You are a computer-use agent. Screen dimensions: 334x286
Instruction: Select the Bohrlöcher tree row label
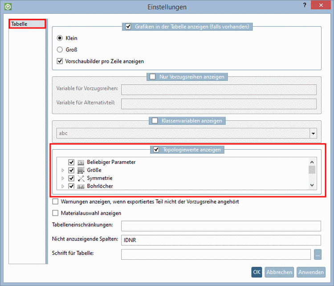[x=100, y=186]
